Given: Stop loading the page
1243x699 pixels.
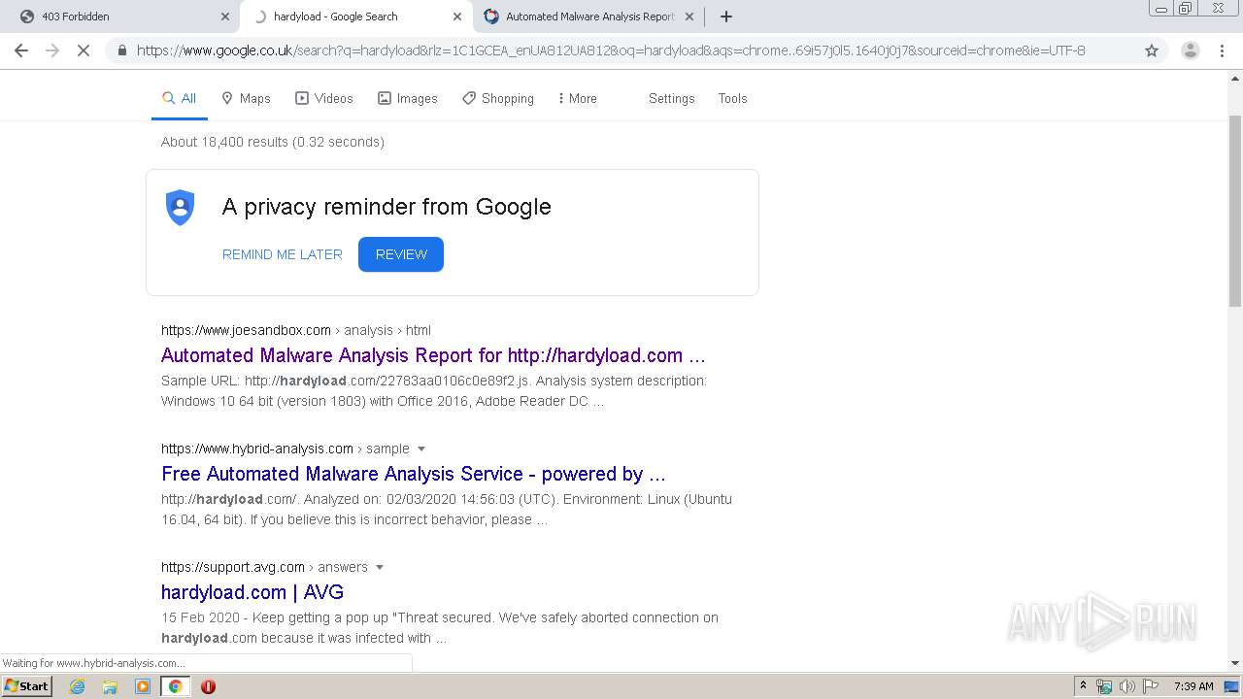Looking at the screenshot, I should [84, 50].
